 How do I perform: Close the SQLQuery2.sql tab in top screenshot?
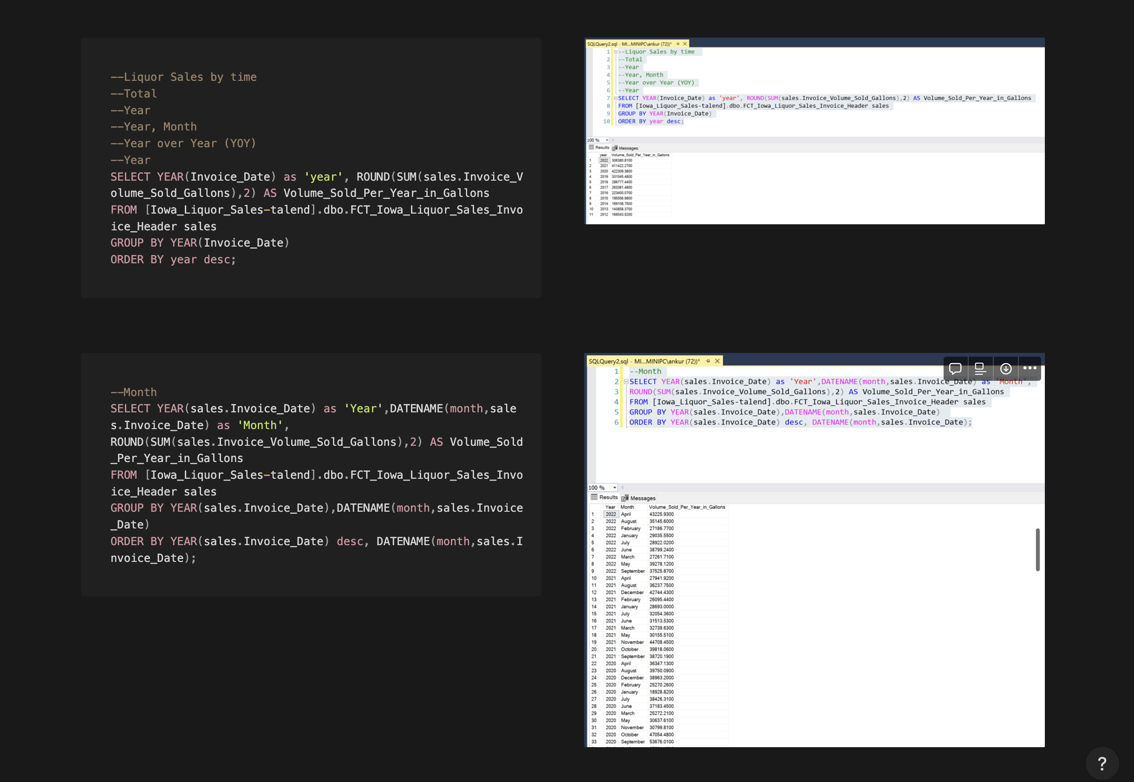pos(685,44)
